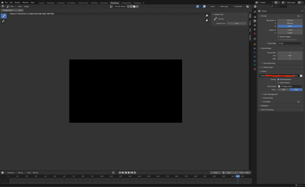Image resolution: width=305 pixels, height=187 pixels.
Task: Select the Annotate pencil tool
Action: coord(4,21)
